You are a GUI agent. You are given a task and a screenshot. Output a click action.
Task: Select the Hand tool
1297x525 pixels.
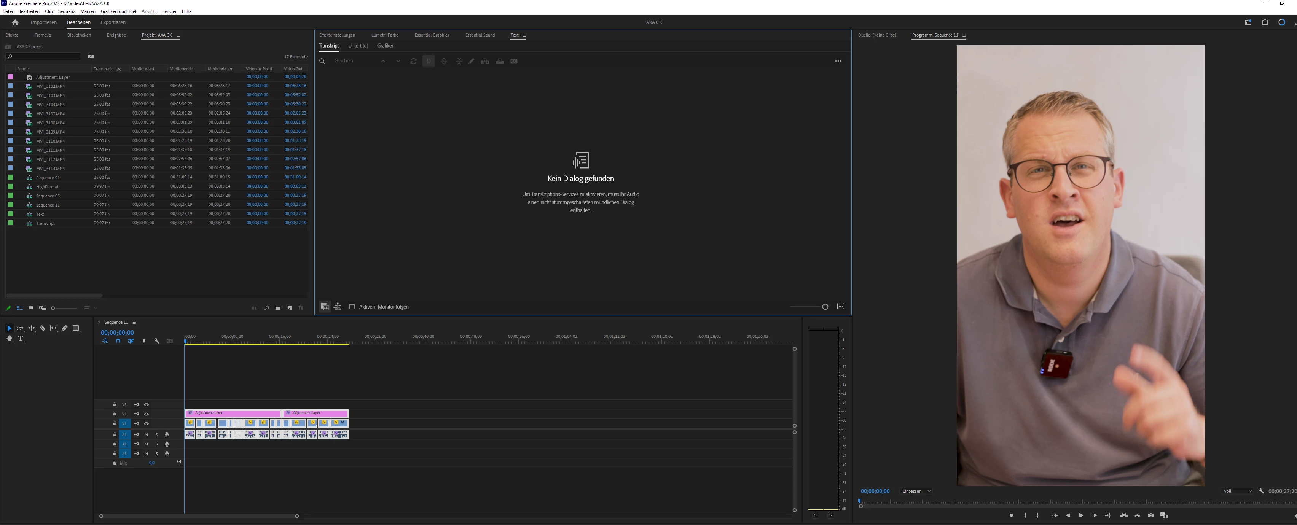9,339
